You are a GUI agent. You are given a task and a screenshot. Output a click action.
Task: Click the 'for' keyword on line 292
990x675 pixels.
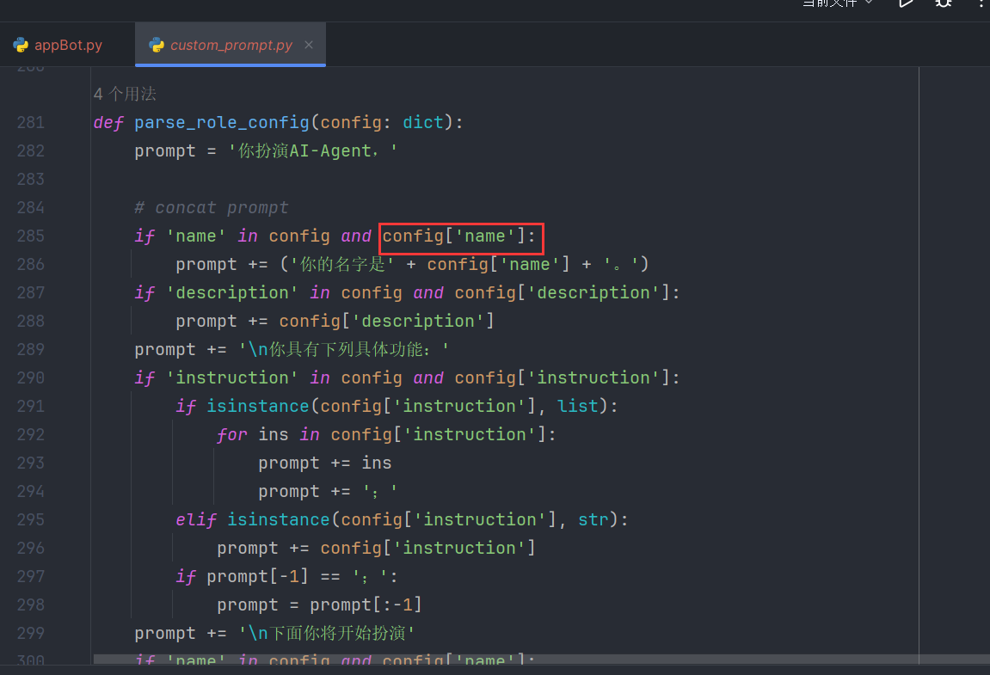231,434
